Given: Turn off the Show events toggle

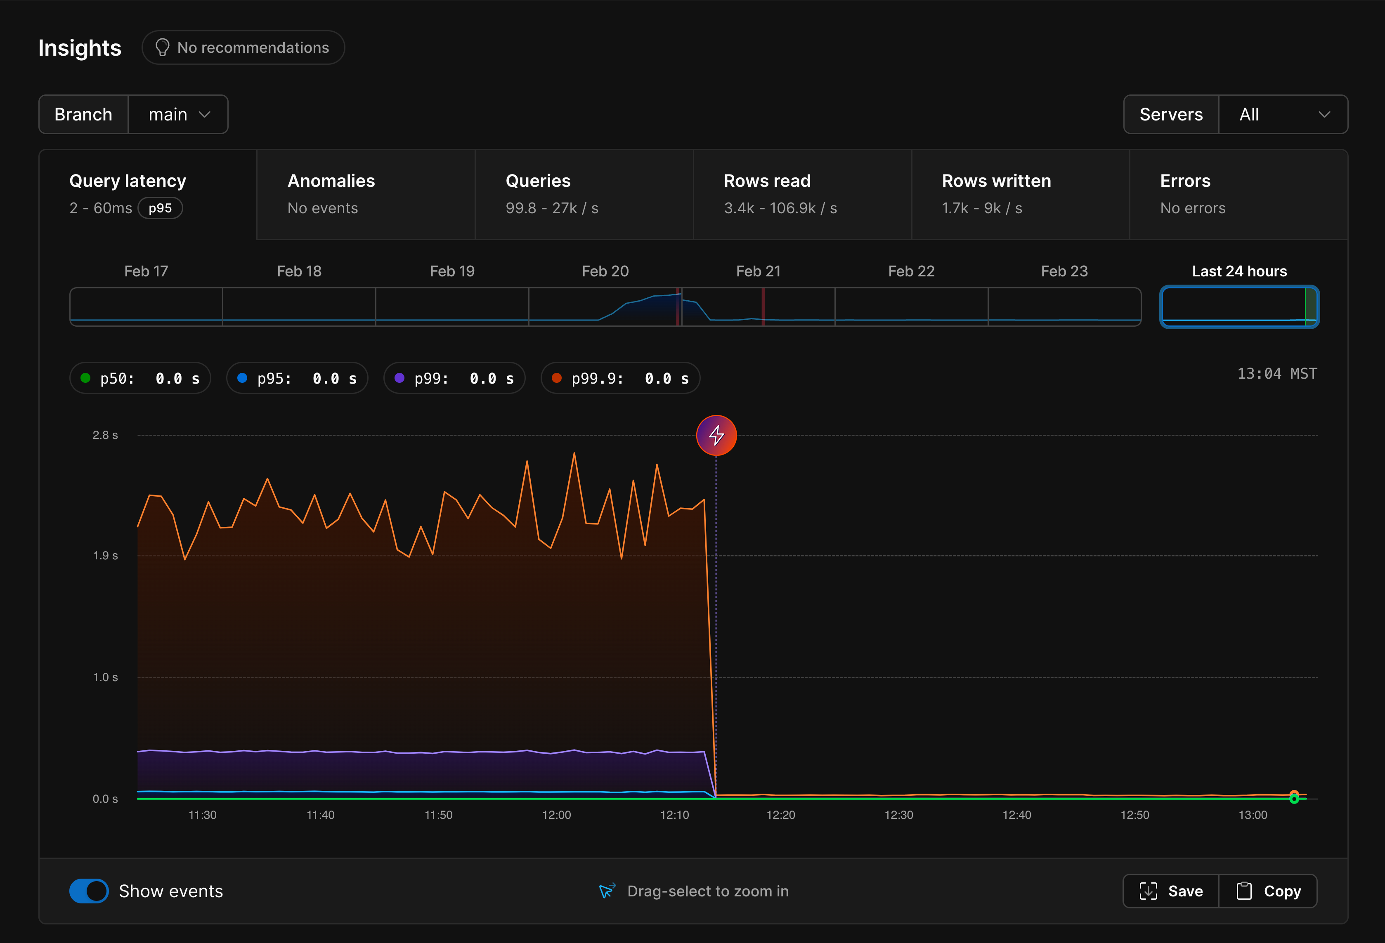Looking at the screenshot, I should [89, 891].
